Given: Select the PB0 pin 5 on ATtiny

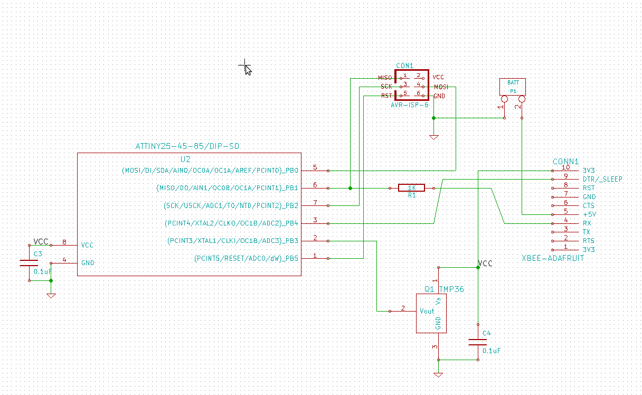Looking at the screenshot, I should tap(315, 171).
